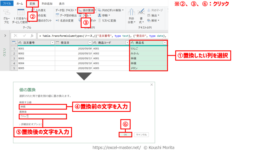267x150 pixels.
Task: Click the table icon in grid corner
Action: pyautogui.click(x=14, y=43)
